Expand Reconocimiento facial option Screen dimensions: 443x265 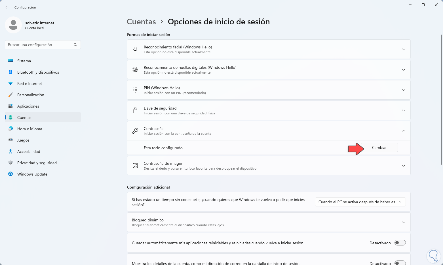point(403,49)
